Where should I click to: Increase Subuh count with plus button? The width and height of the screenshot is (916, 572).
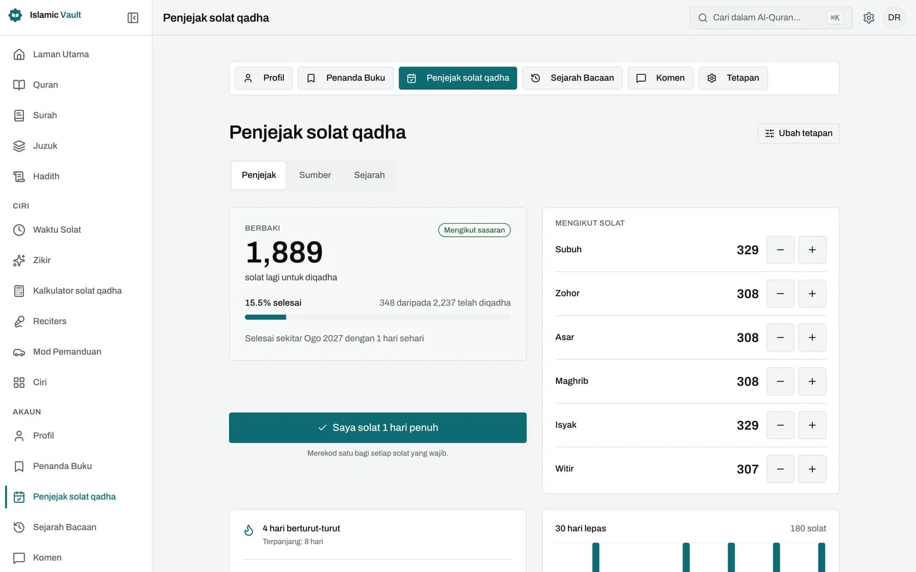[x=812, y=250]
